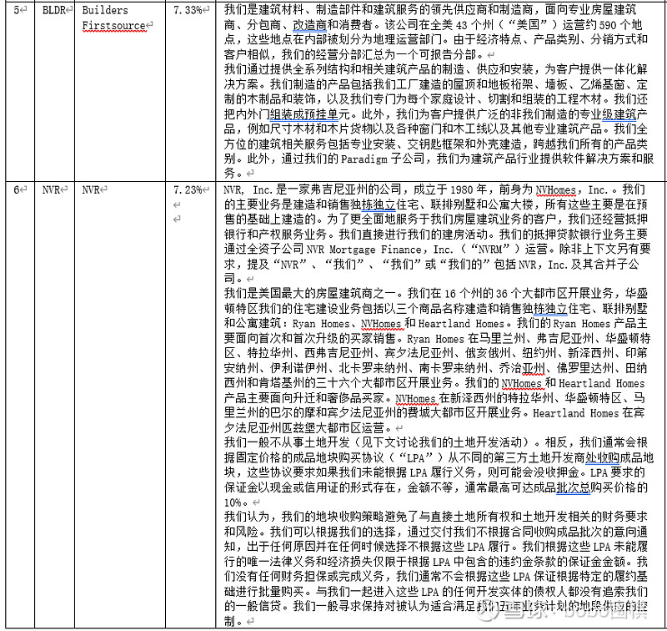Click the phrase "土地开发活动"
Viewport: 667px width, 631px height.
487,442
